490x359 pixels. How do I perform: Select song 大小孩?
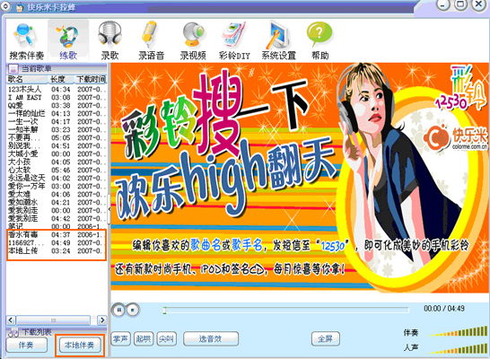(57, 162)
